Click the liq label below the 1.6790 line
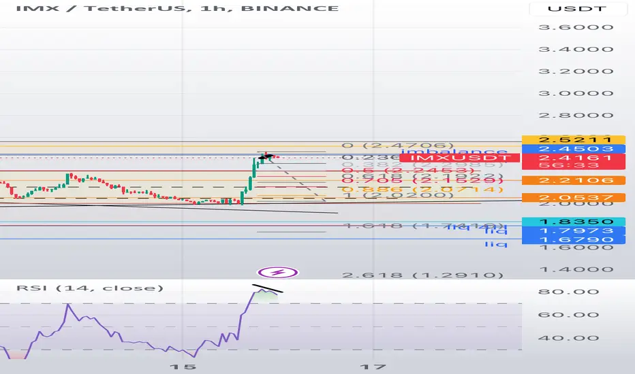 click(x=496, y=244)
